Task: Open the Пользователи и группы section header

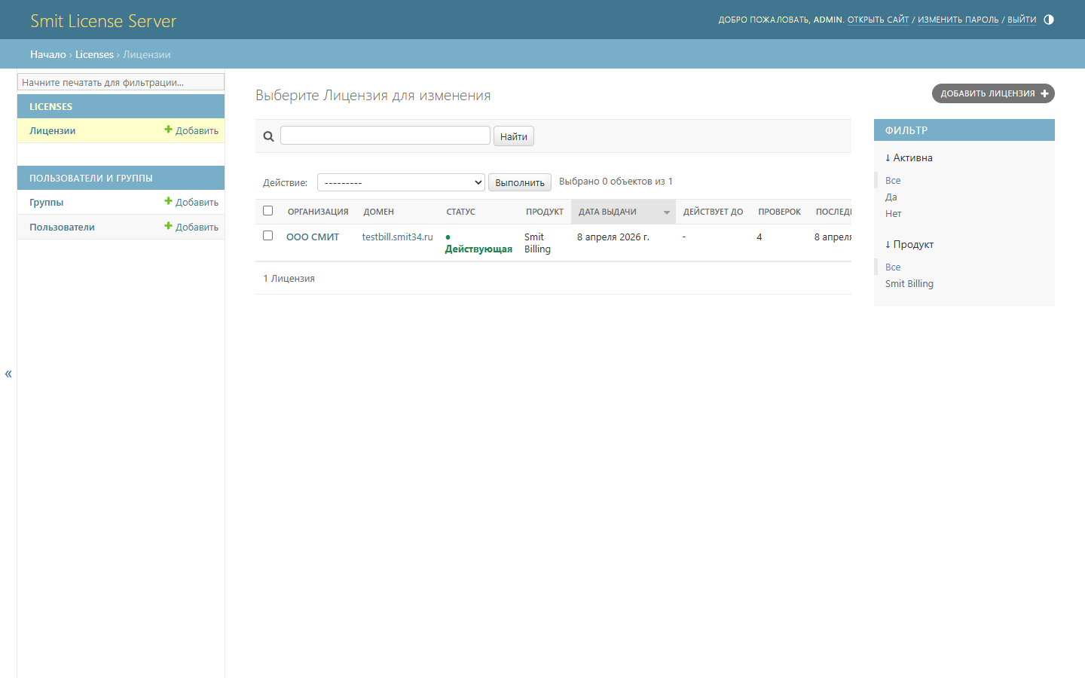Action: 91,179
